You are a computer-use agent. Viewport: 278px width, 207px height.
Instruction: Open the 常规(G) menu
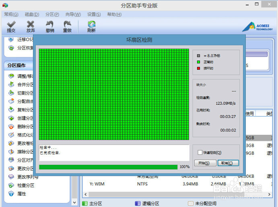click(x=11, y=14)
